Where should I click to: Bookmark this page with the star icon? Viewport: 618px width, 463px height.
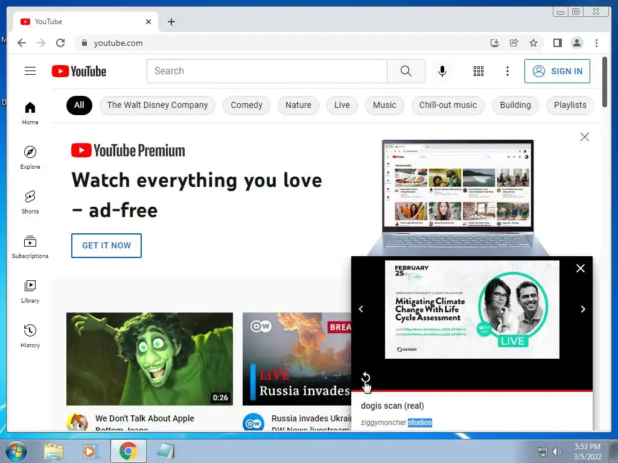pos(534,43)
